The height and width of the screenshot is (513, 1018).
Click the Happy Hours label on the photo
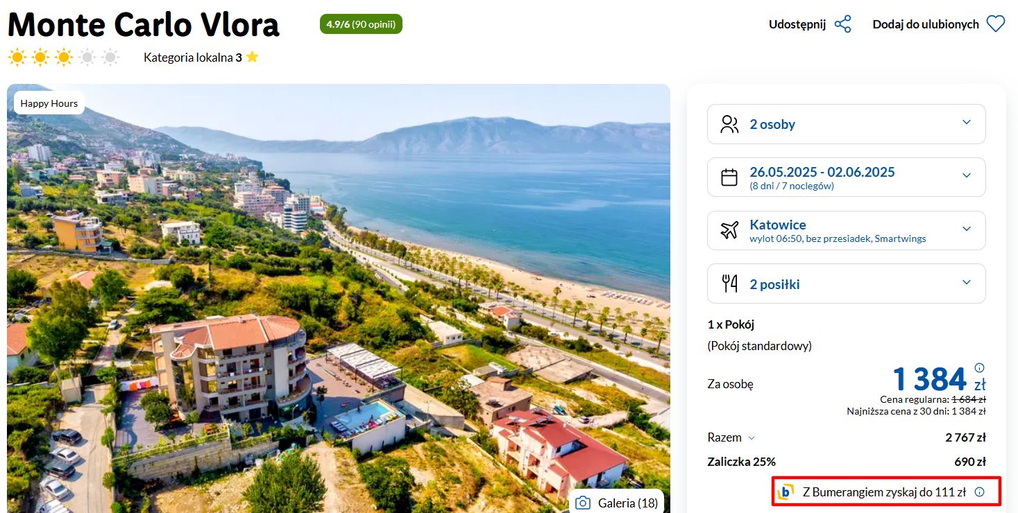[49, 103]
